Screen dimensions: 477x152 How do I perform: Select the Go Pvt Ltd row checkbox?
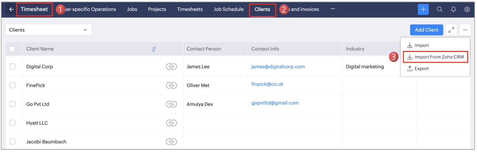pyautogui.click(x=13, y=104)
